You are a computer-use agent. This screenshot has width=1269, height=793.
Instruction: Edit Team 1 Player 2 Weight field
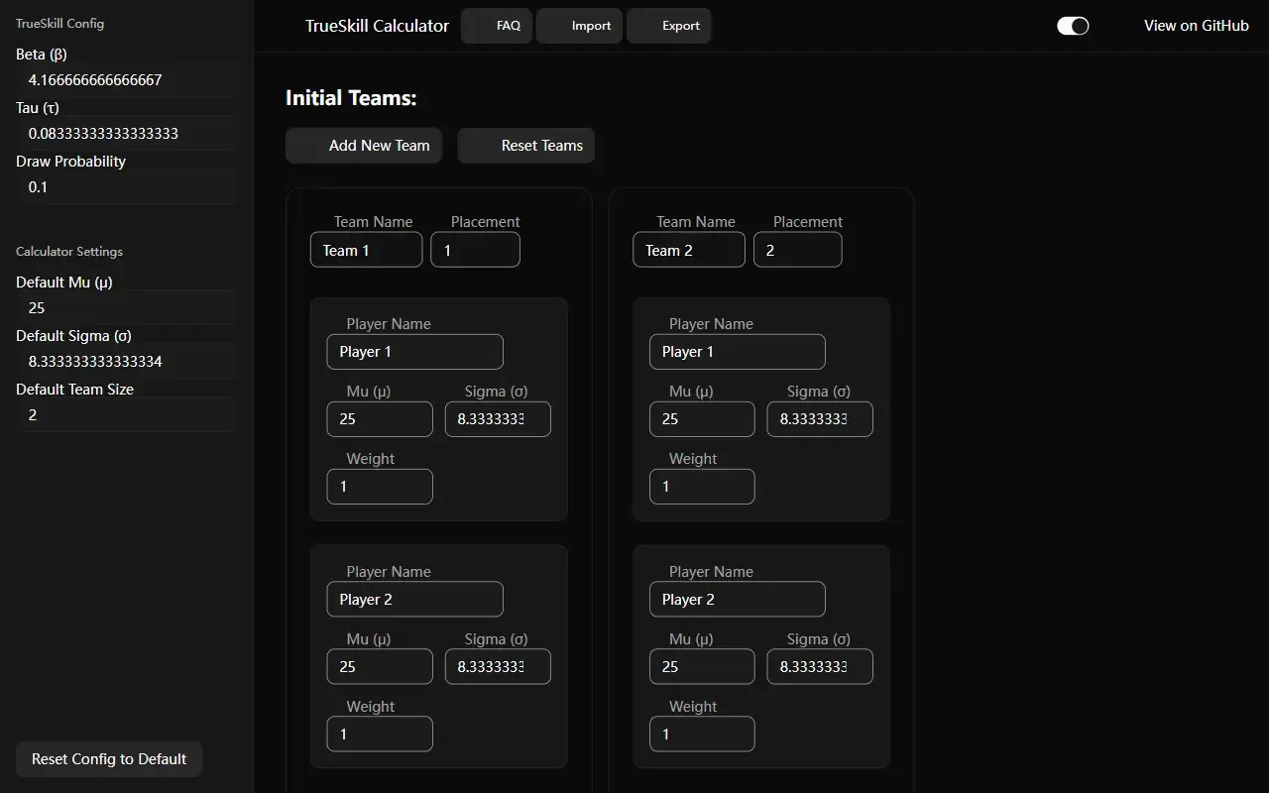tap(380, 735)
